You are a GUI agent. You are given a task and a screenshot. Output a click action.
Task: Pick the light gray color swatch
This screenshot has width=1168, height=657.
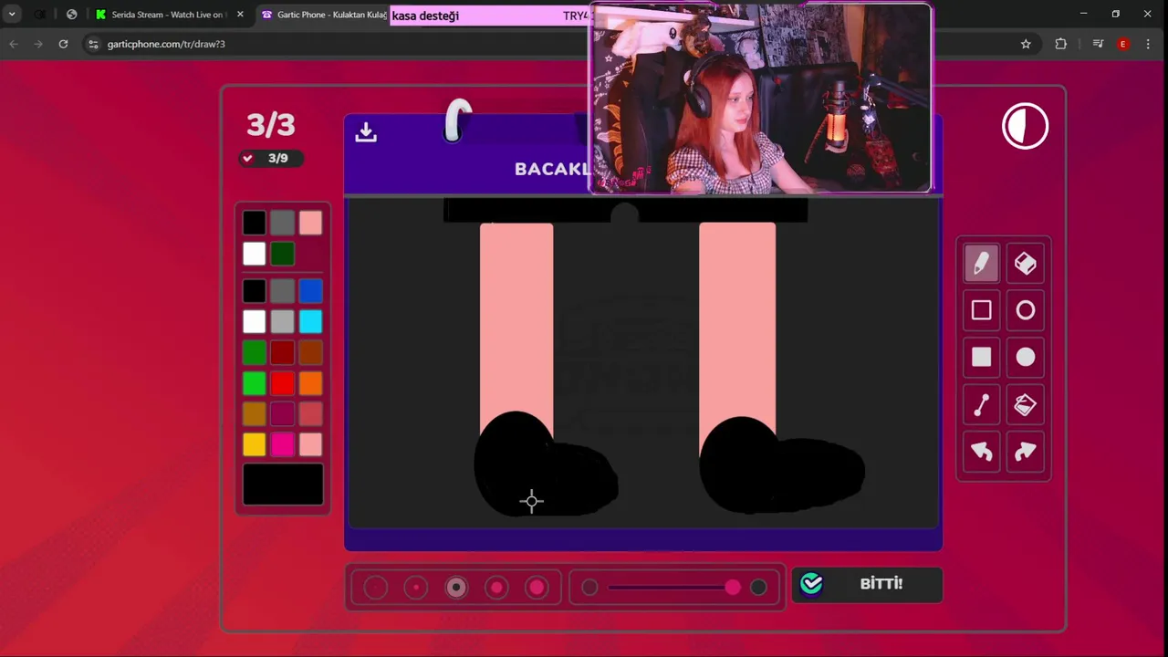click(282, 322)
